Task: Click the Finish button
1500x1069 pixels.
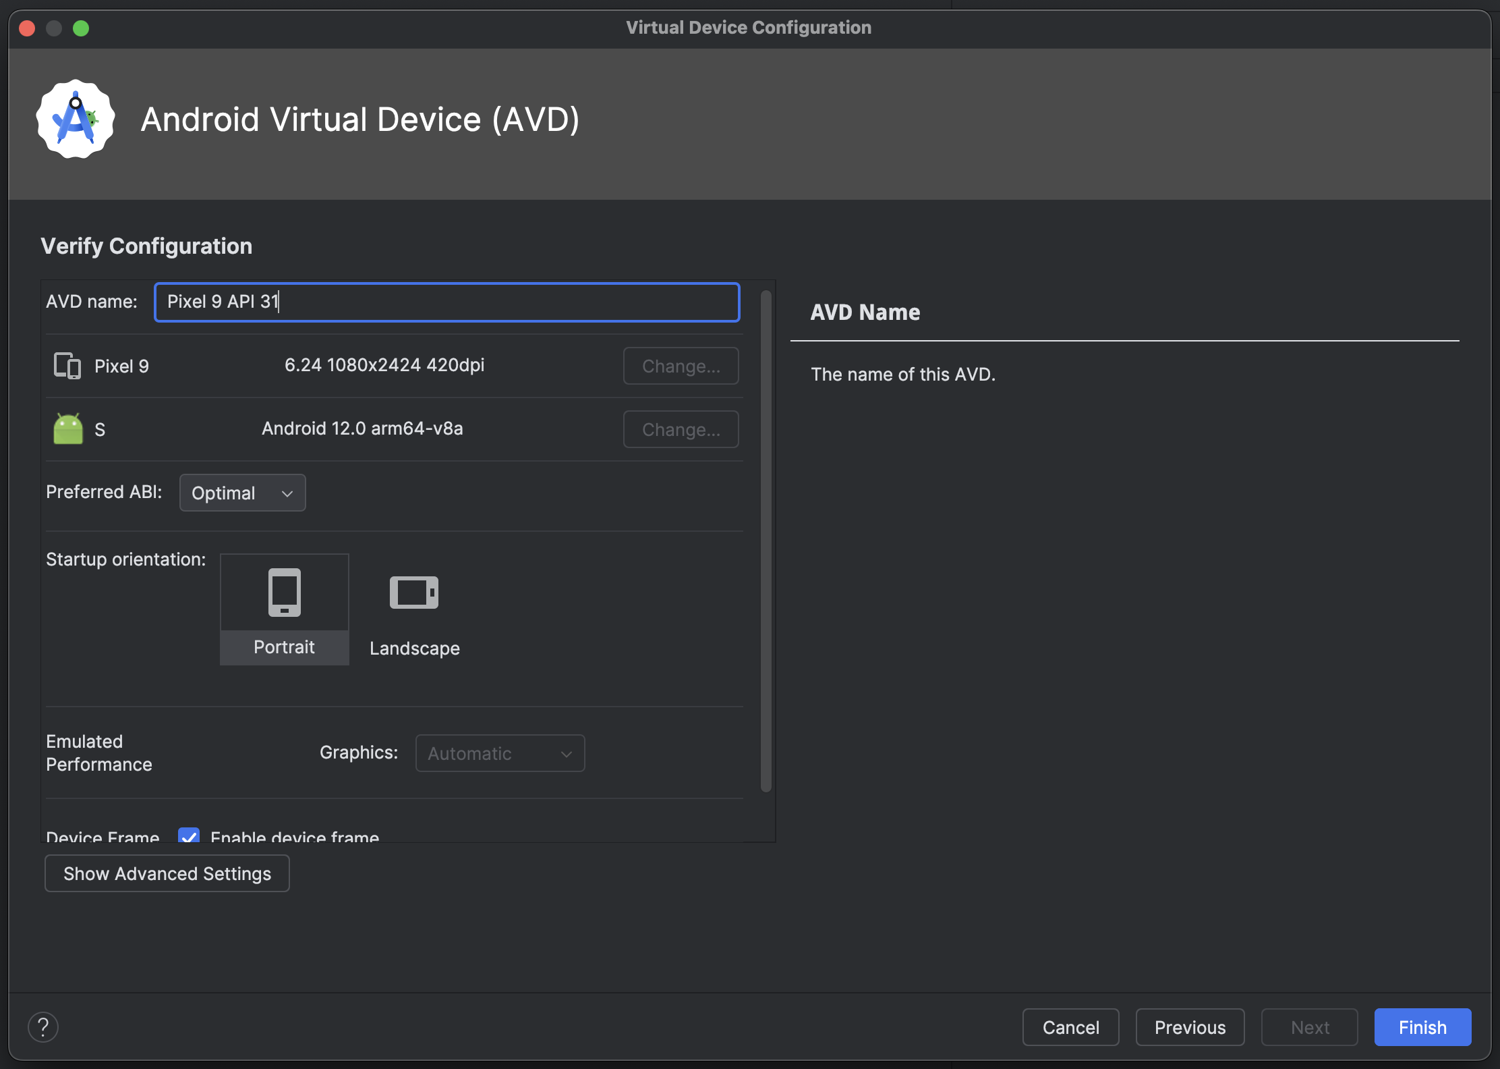Action: (1423, 1027)
